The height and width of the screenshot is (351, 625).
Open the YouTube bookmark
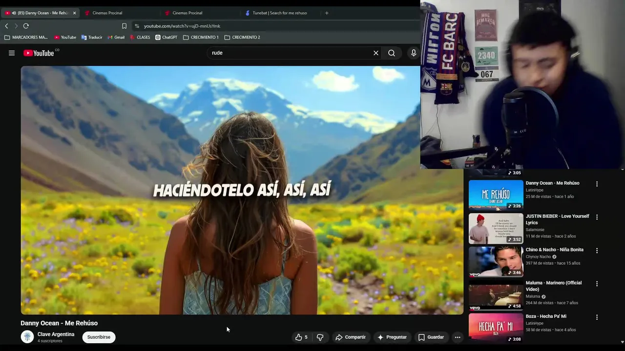pos(65,37)
